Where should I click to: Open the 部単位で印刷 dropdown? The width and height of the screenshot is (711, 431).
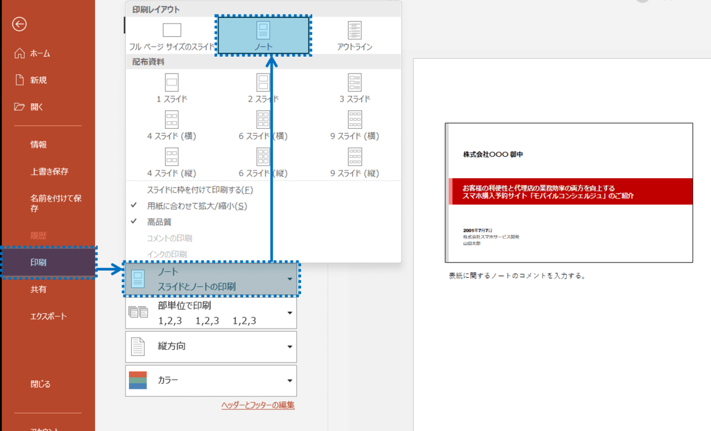click(211, 313)
